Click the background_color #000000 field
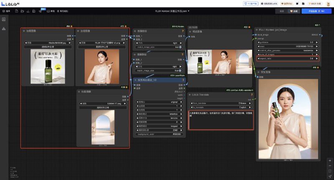This screenshot has height=180, width=334. 159,134
